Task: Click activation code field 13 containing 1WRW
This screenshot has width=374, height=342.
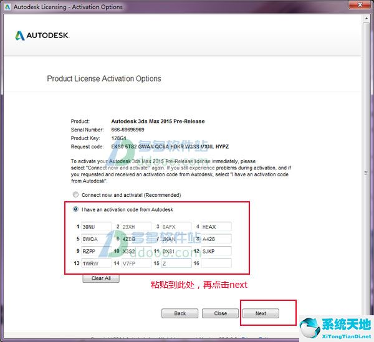Action: 97,264
